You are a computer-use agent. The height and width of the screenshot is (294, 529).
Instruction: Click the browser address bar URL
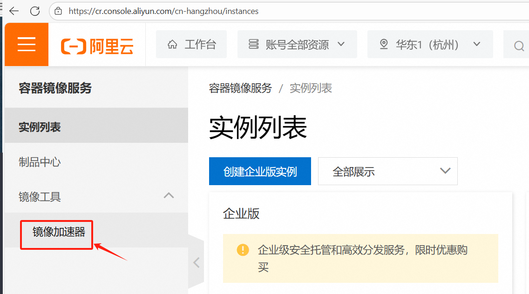coord(163,11)
